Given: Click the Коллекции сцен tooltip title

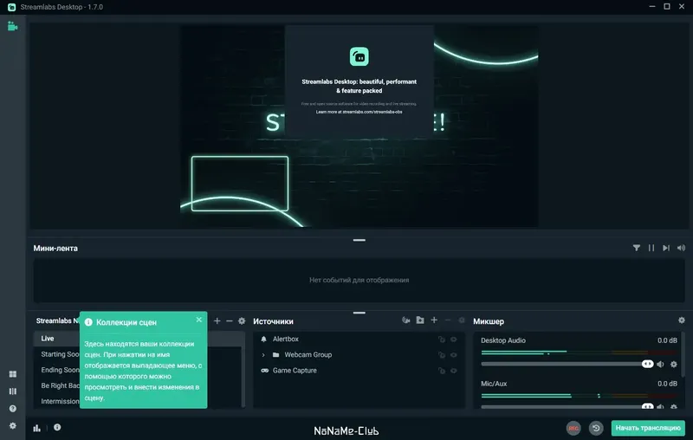Looking at the screenshot, I should click(x=126, y=322).
